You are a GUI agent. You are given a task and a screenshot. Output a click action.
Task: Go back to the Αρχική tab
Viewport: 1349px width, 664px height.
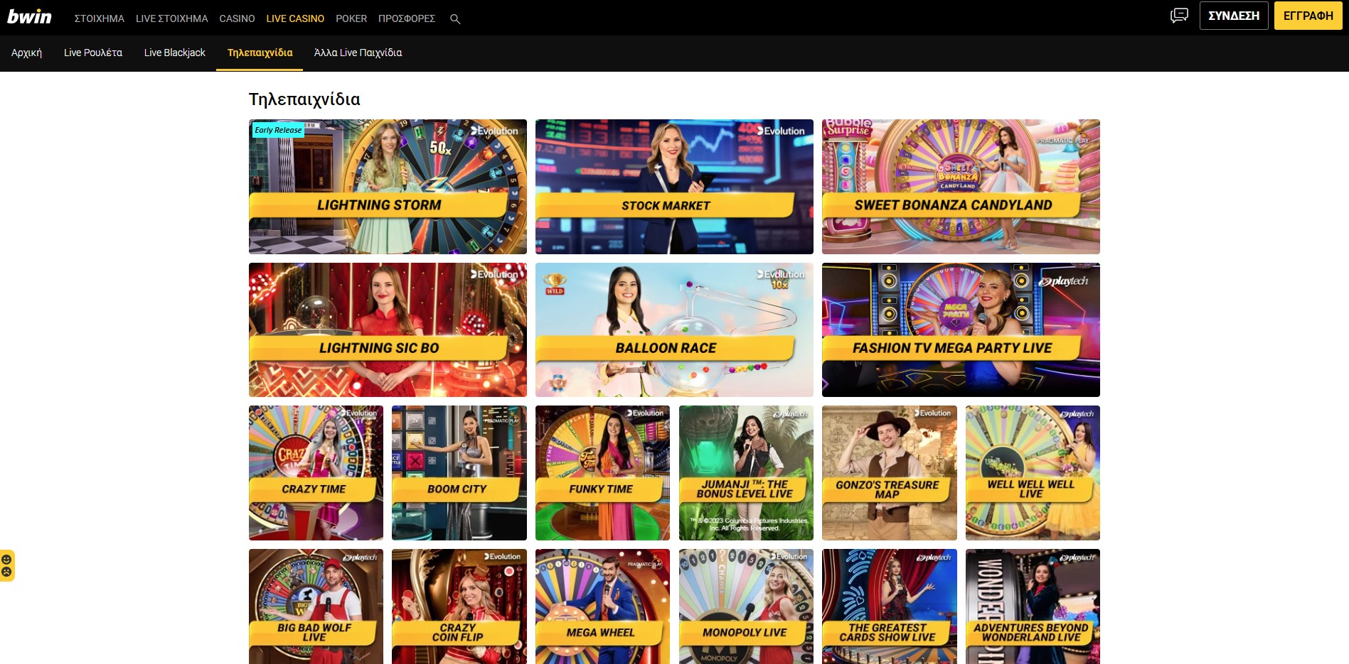(26, 53)
